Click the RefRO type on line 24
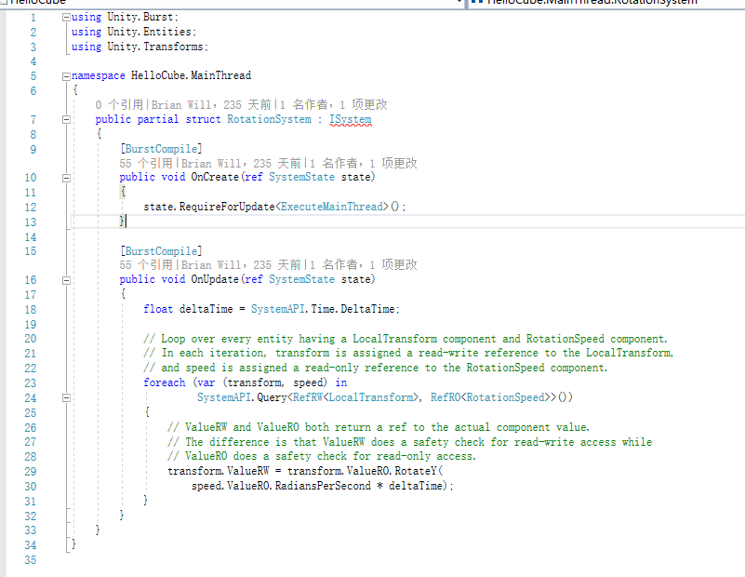The image size is (745, 577). point(446,397)
